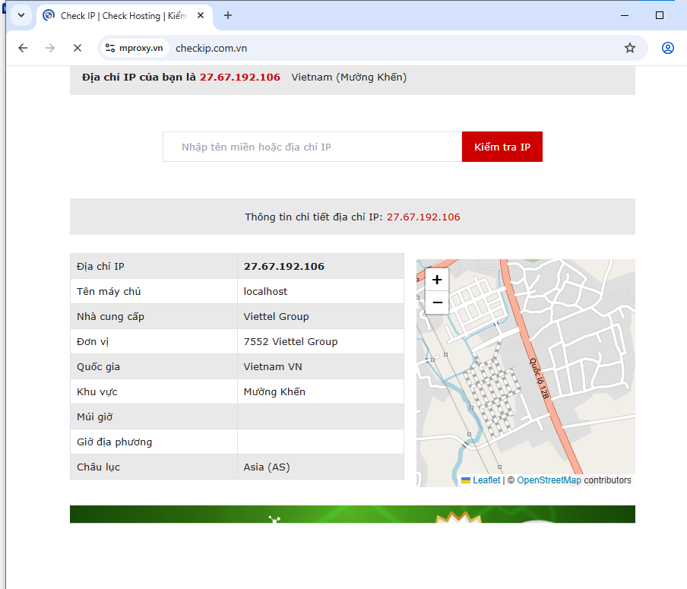Stop loading the page
687x589 pixels.
(78, 48)
